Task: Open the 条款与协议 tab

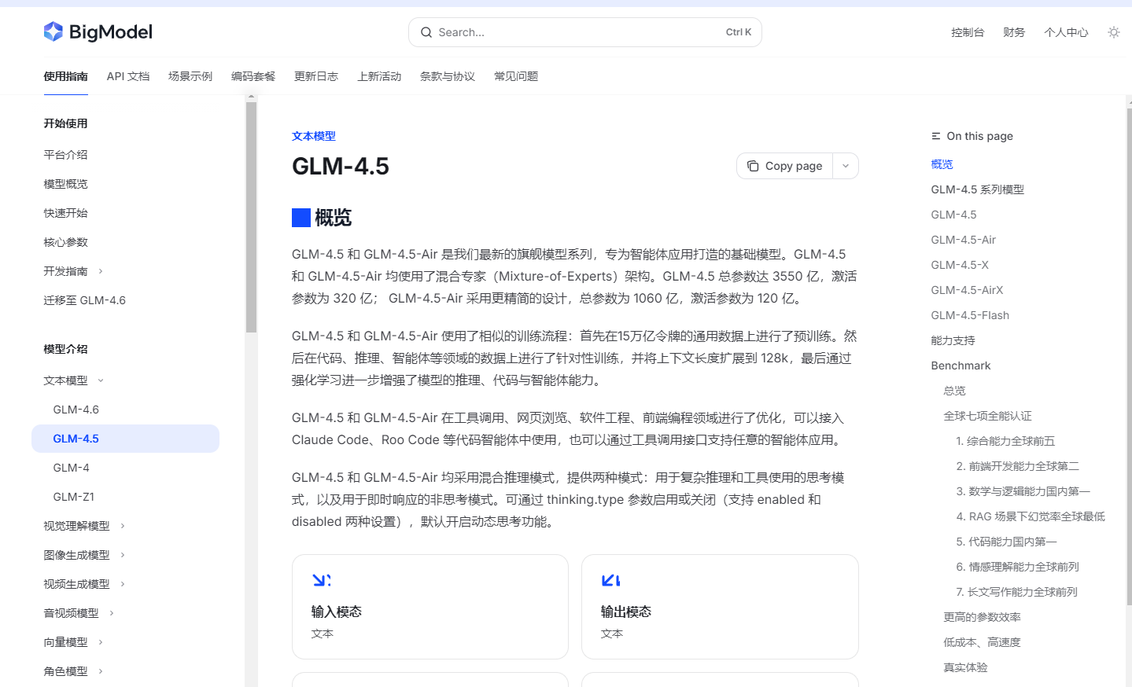Action: pos(448,76)
